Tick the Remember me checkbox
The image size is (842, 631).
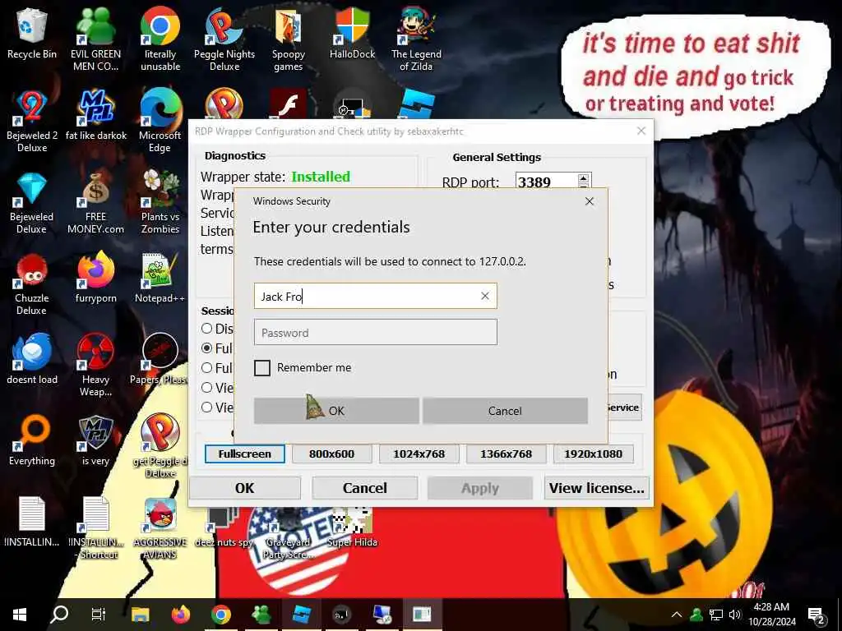(x=262, y=368)
